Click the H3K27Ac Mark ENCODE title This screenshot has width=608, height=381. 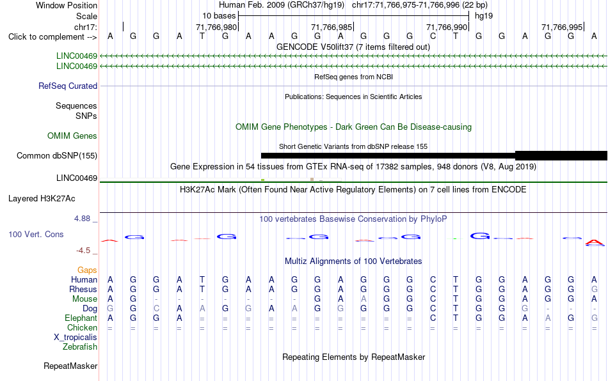[x=353, y=190]
